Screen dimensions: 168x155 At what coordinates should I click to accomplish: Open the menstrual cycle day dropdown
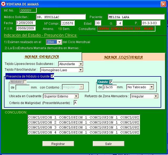click(x=59, y=42)
